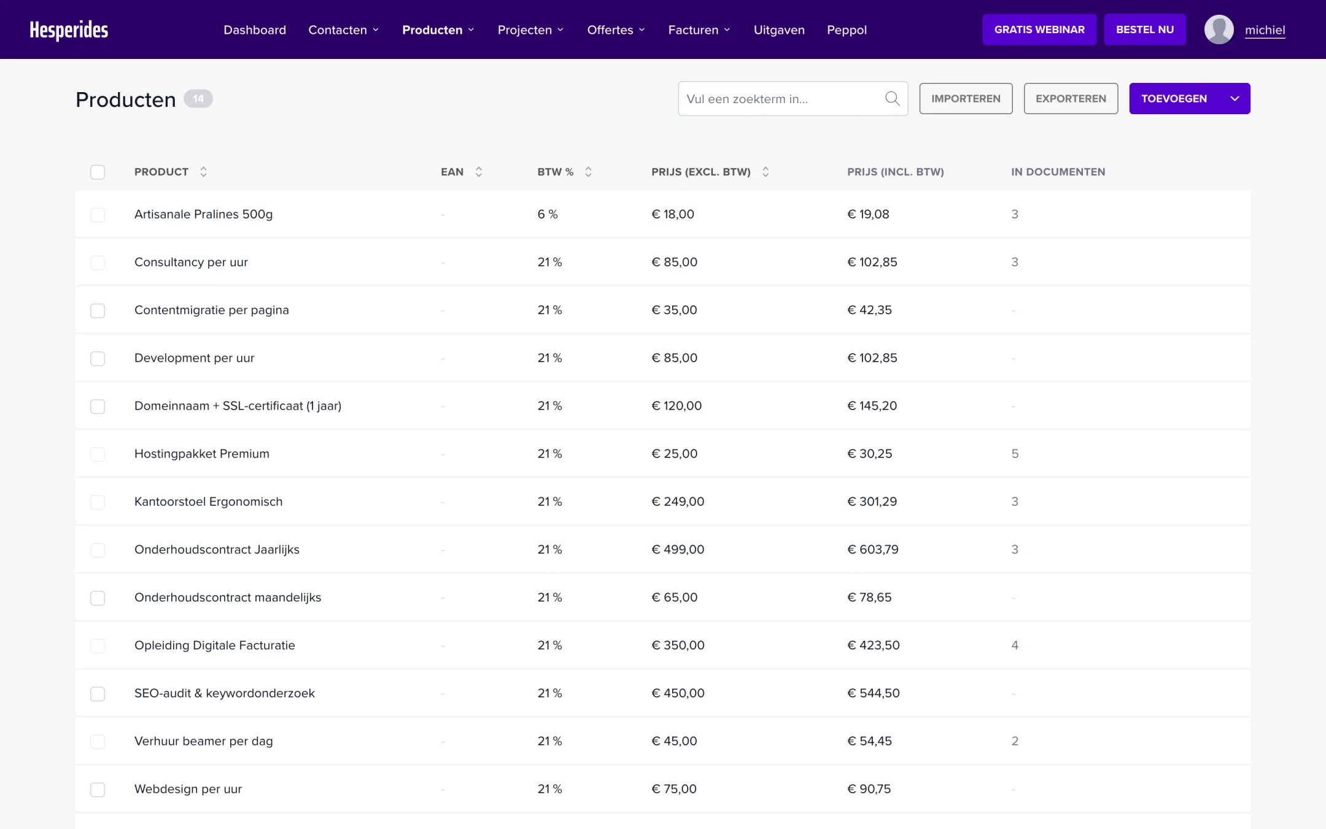Open the Contacten dropdown menu
Viewport: 1326px width, 829px height.
click(x=344, y=29)
